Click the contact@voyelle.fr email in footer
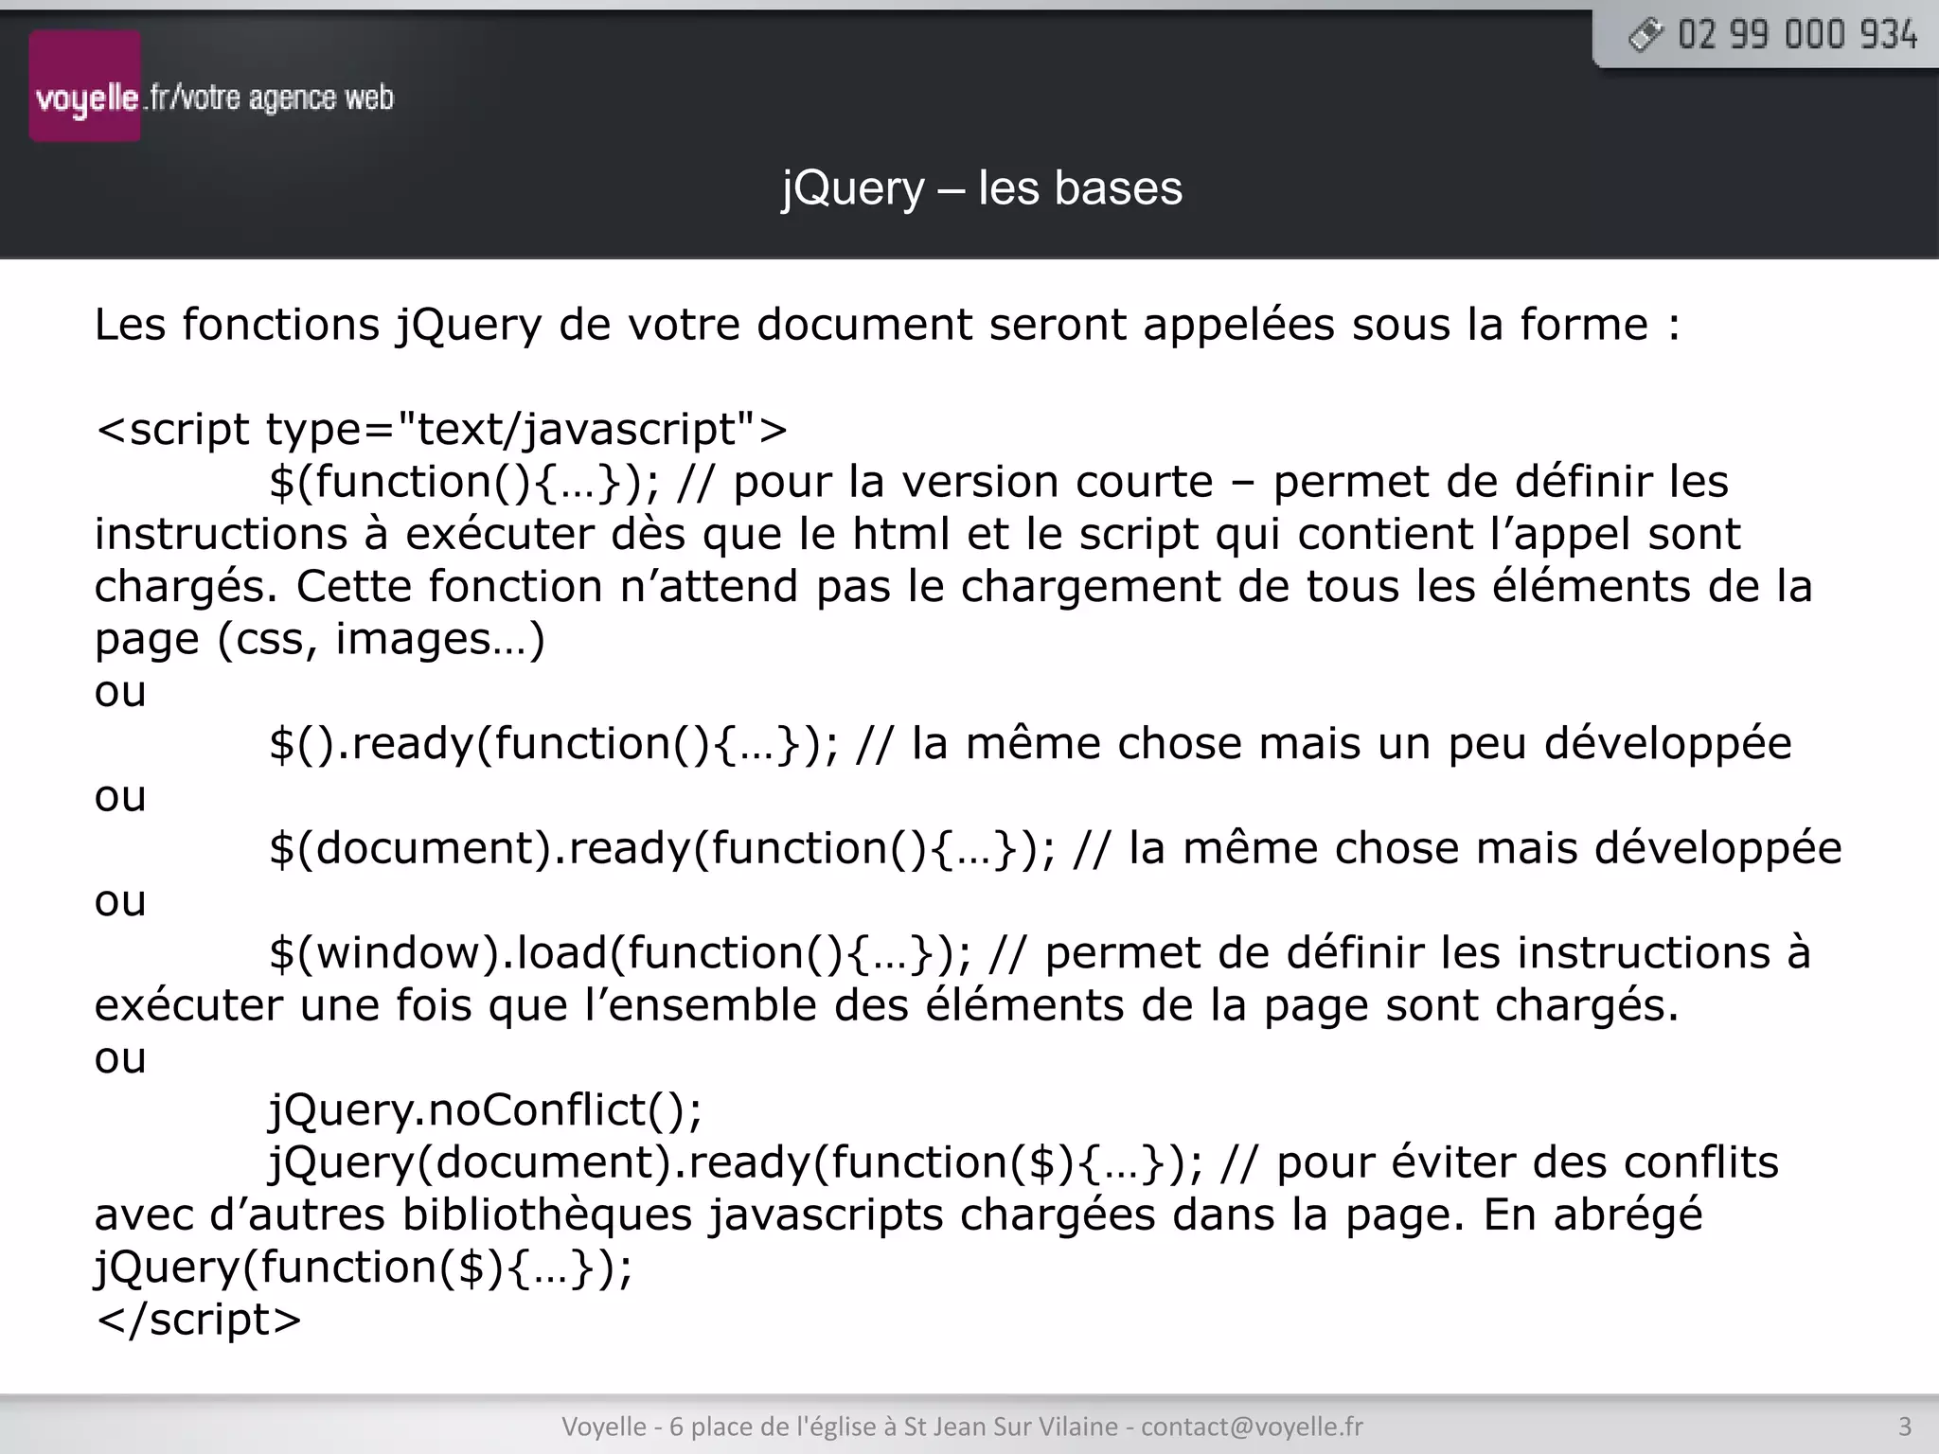 [1252, 1427]
